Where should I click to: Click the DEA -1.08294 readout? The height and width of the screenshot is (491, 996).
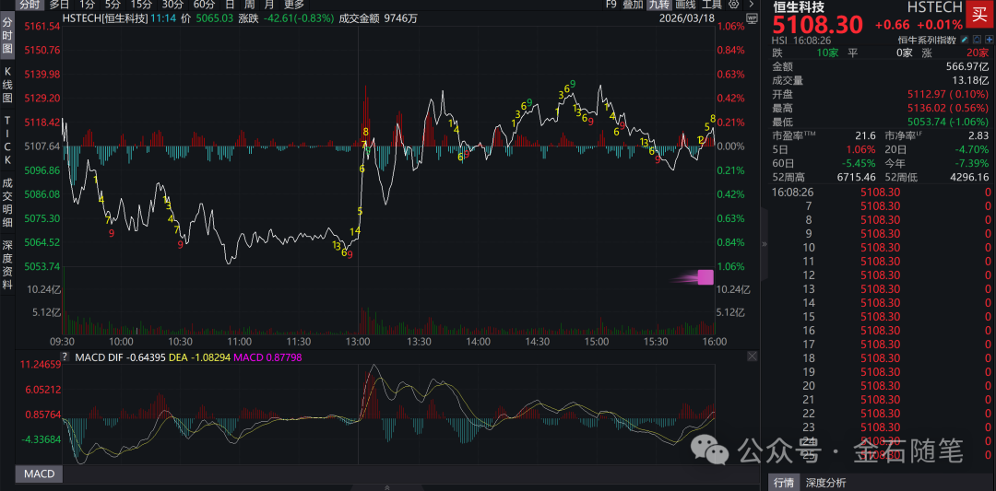[197, 357]
